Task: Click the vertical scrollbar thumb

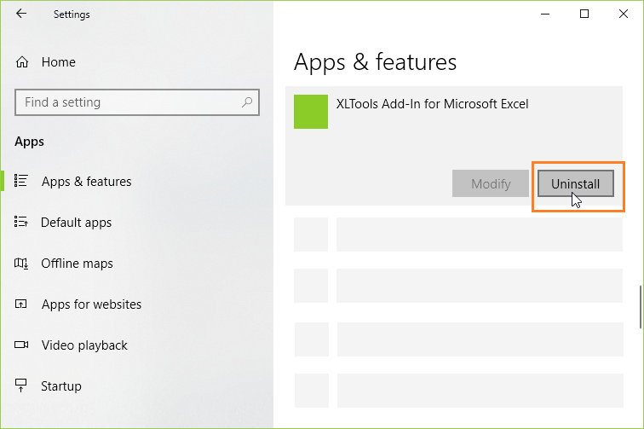Action: pyautogui.click(x=640, y=306)
